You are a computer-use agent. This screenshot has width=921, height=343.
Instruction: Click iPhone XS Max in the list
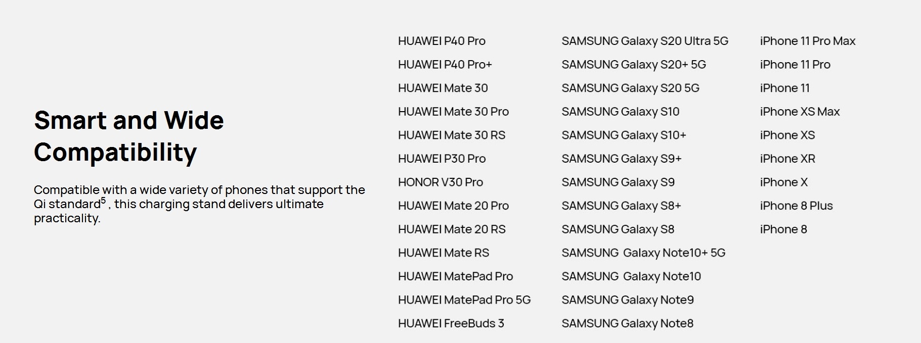point(800,112)
